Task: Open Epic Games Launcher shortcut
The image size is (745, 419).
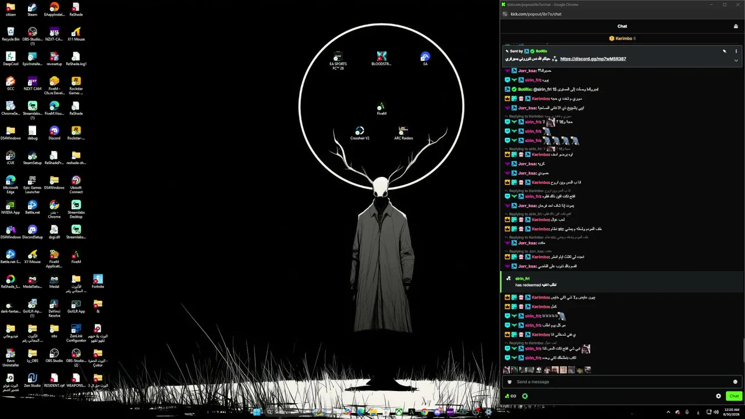Action: tap(32, 184)
